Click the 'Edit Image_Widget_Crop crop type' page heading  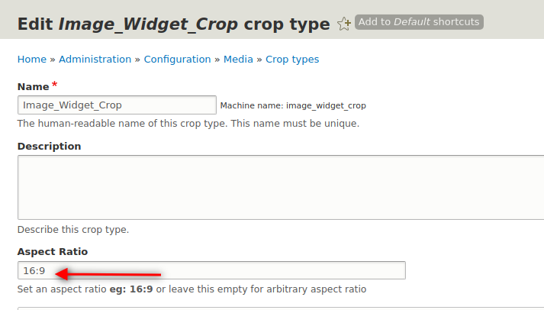tap(173, 24)
